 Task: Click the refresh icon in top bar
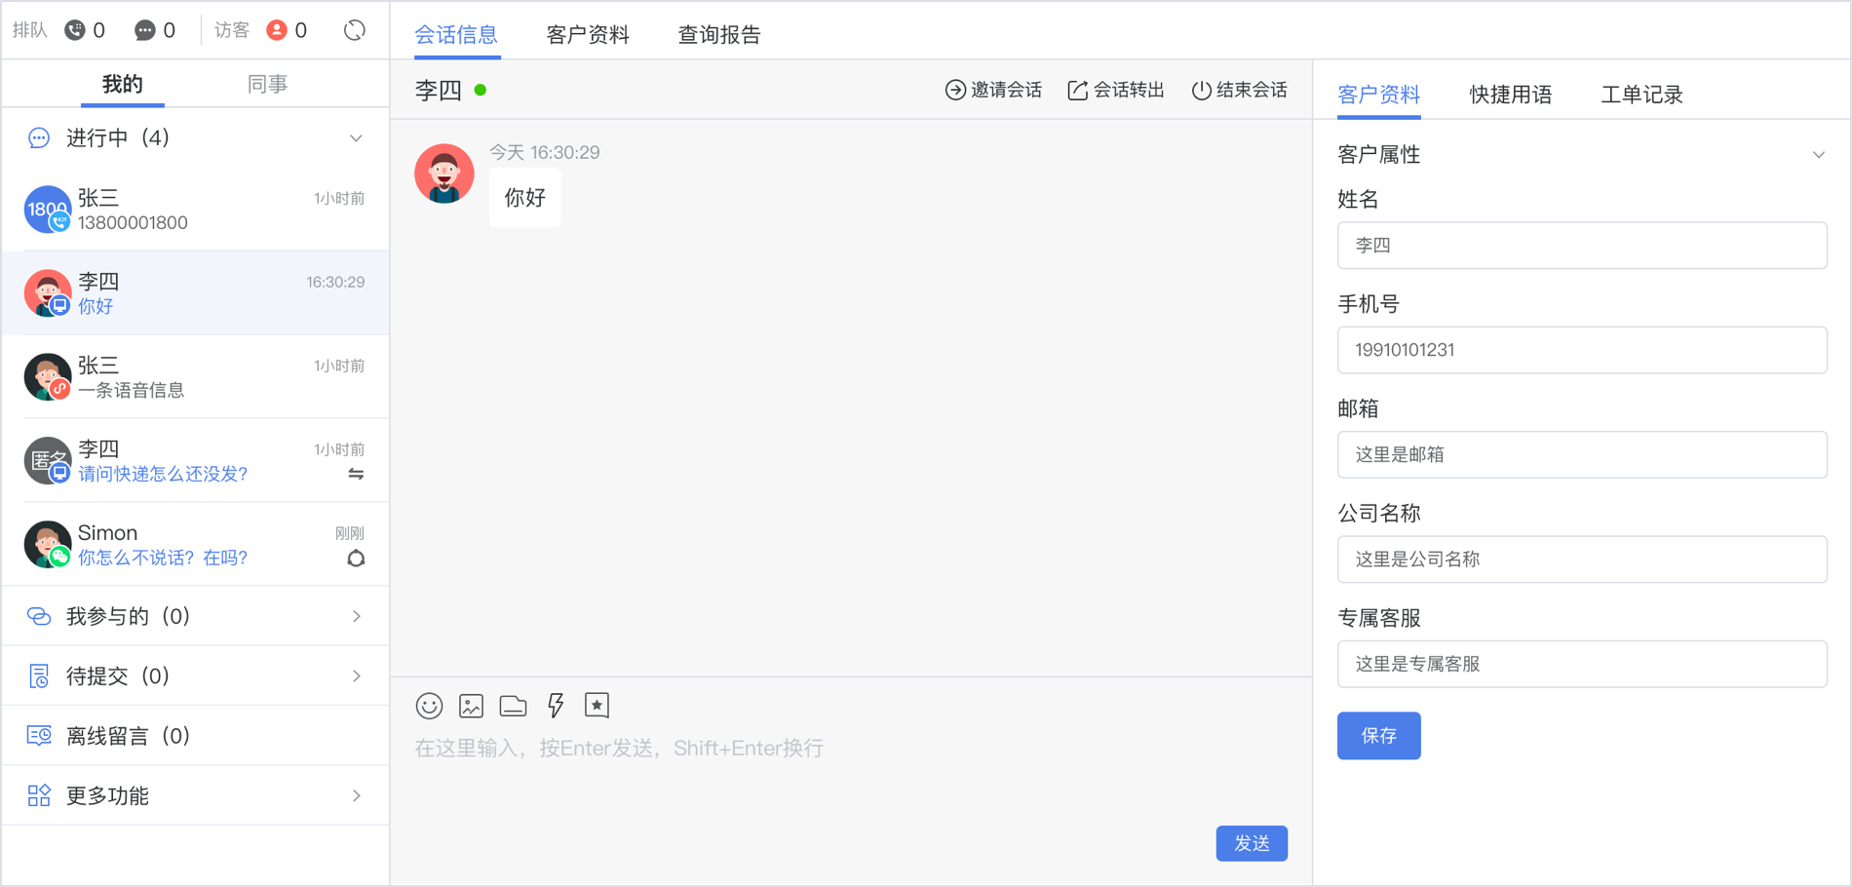tap(355, 30)
